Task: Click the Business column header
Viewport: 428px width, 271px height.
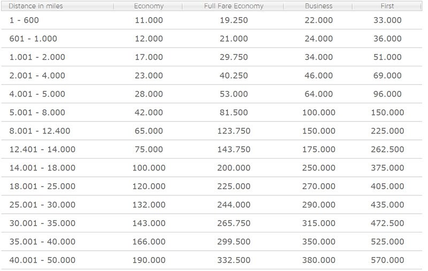Action: (318, 6)
